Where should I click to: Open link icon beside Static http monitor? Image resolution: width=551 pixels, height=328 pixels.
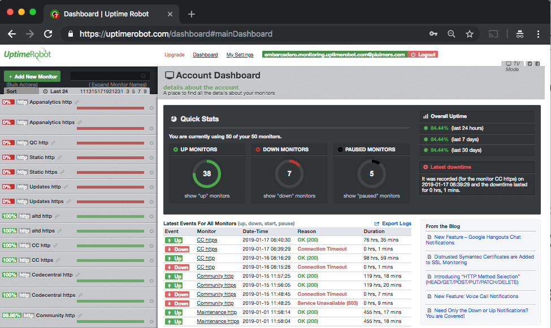point(59,158)
